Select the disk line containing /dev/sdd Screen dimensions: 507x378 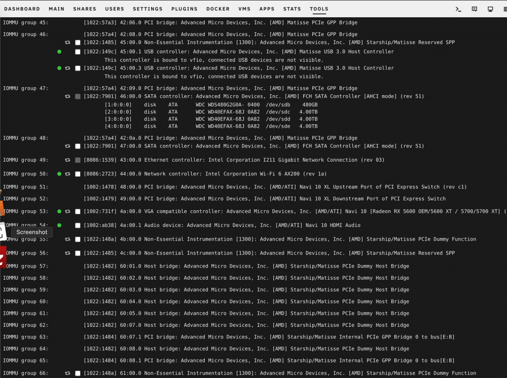click(x=211, y=119)
